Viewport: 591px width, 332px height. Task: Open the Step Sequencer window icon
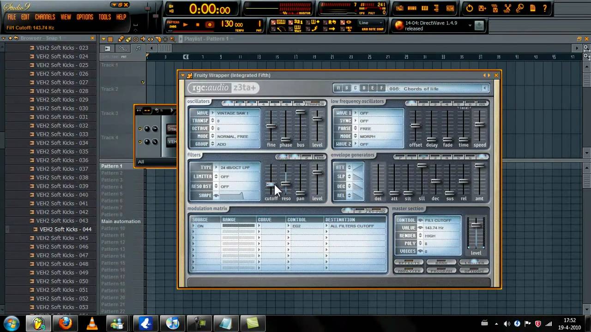tap(412, 8)
